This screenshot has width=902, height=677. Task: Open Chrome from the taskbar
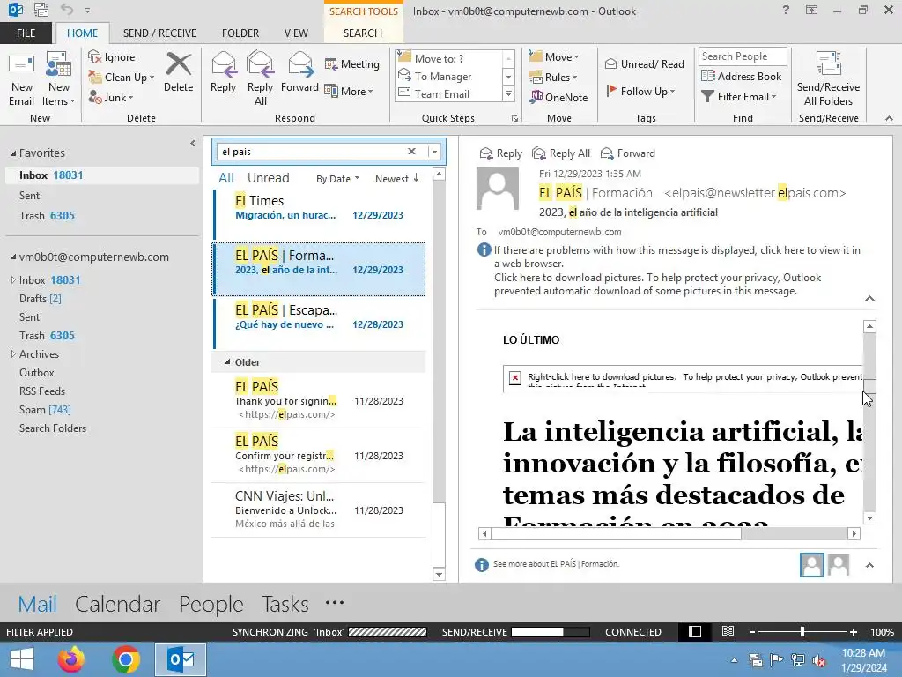tap(126, 659)
